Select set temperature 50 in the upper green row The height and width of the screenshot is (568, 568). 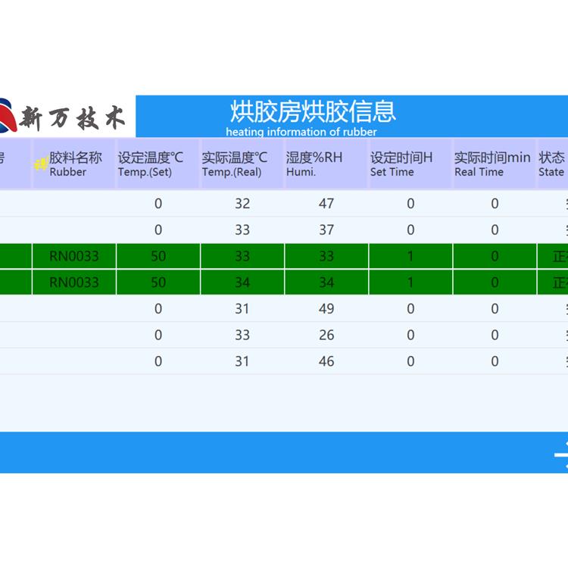pyautogui.click(x=158, y=256)
